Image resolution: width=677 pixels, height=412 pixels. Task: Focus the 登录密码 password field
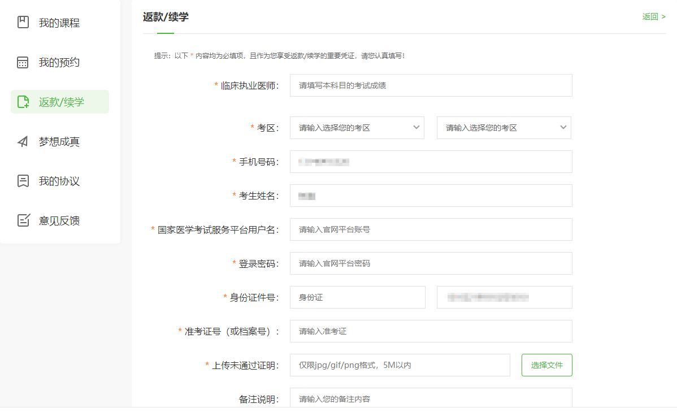(x=431, y=263)
